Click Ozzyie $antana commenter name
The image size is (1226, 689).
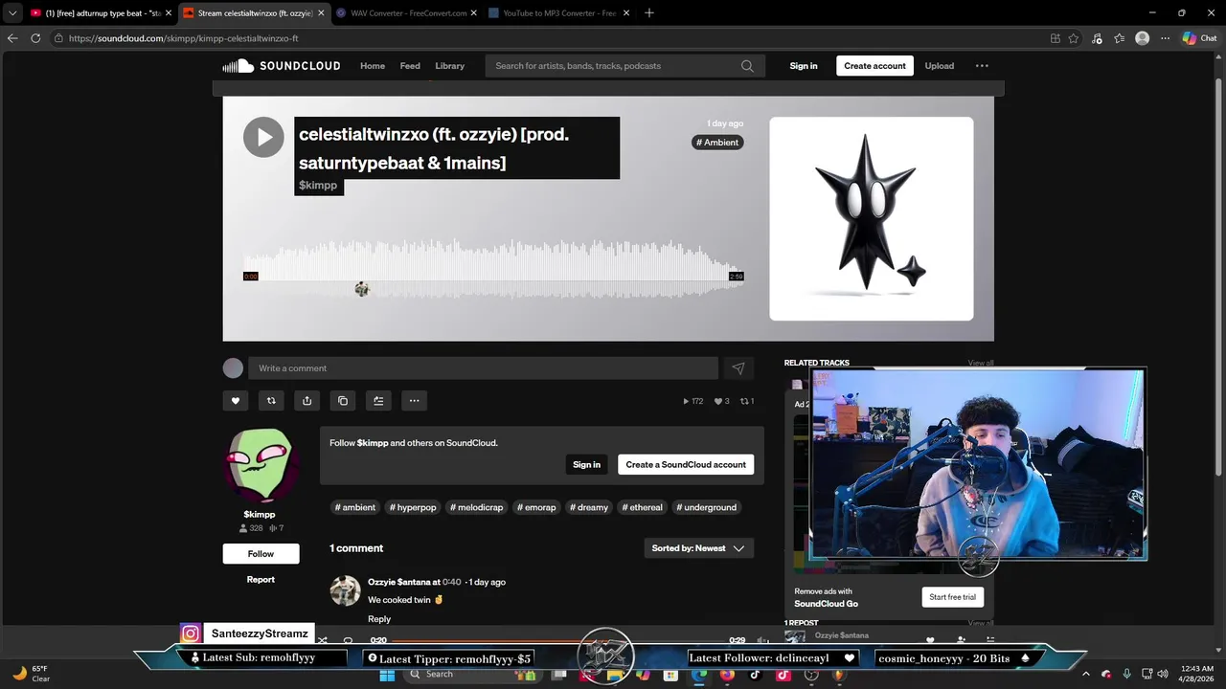click(x=399, y=582)
